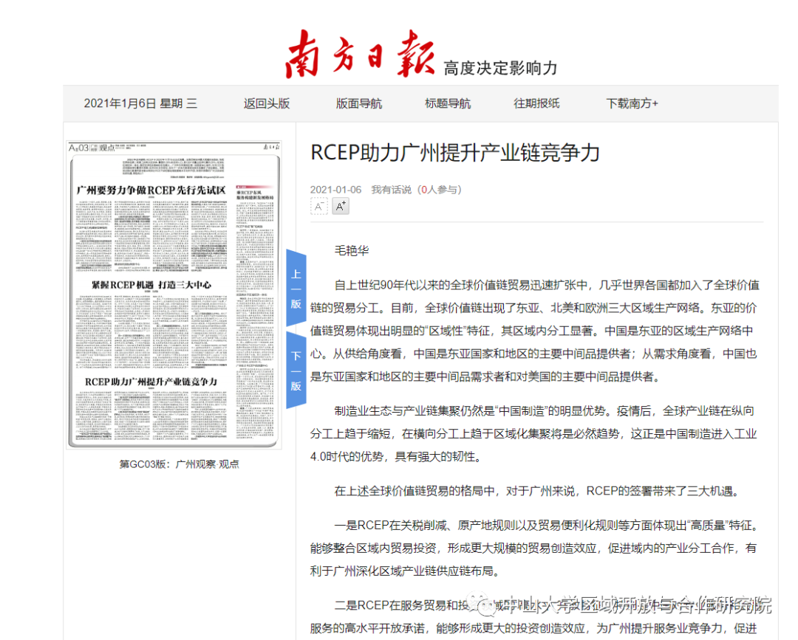This screenshot has width=798, height=640.
Task: Open 标题导航 menu item
Action: [448, 103]
